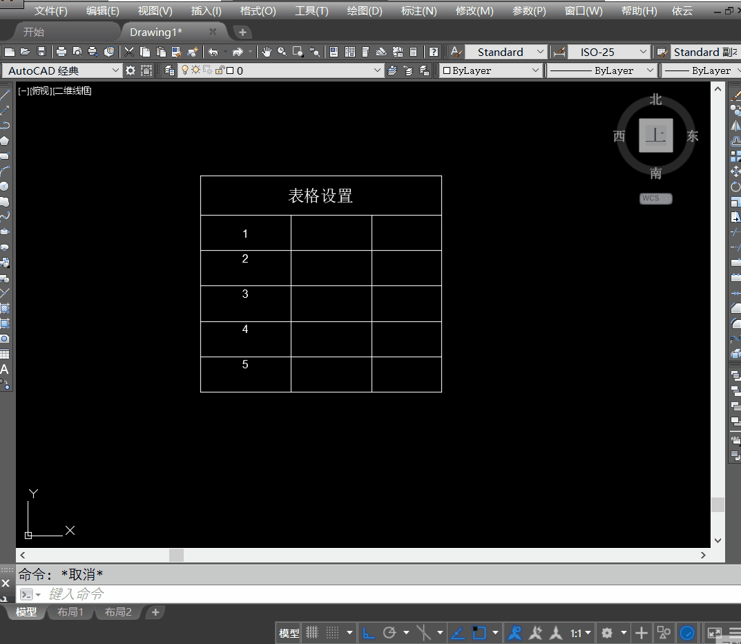Select the Line draw tool
This screenshot has height=644, width=741.
[5, 95]
